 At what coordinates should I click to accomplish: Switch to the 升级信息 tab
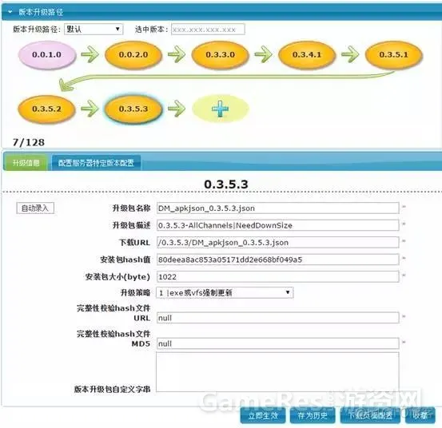(26, 163)
